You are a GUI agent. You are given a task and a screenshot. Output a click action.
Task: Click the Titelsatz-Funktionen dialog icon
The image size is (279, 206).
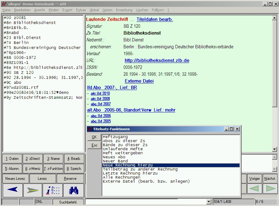(90, 129)
